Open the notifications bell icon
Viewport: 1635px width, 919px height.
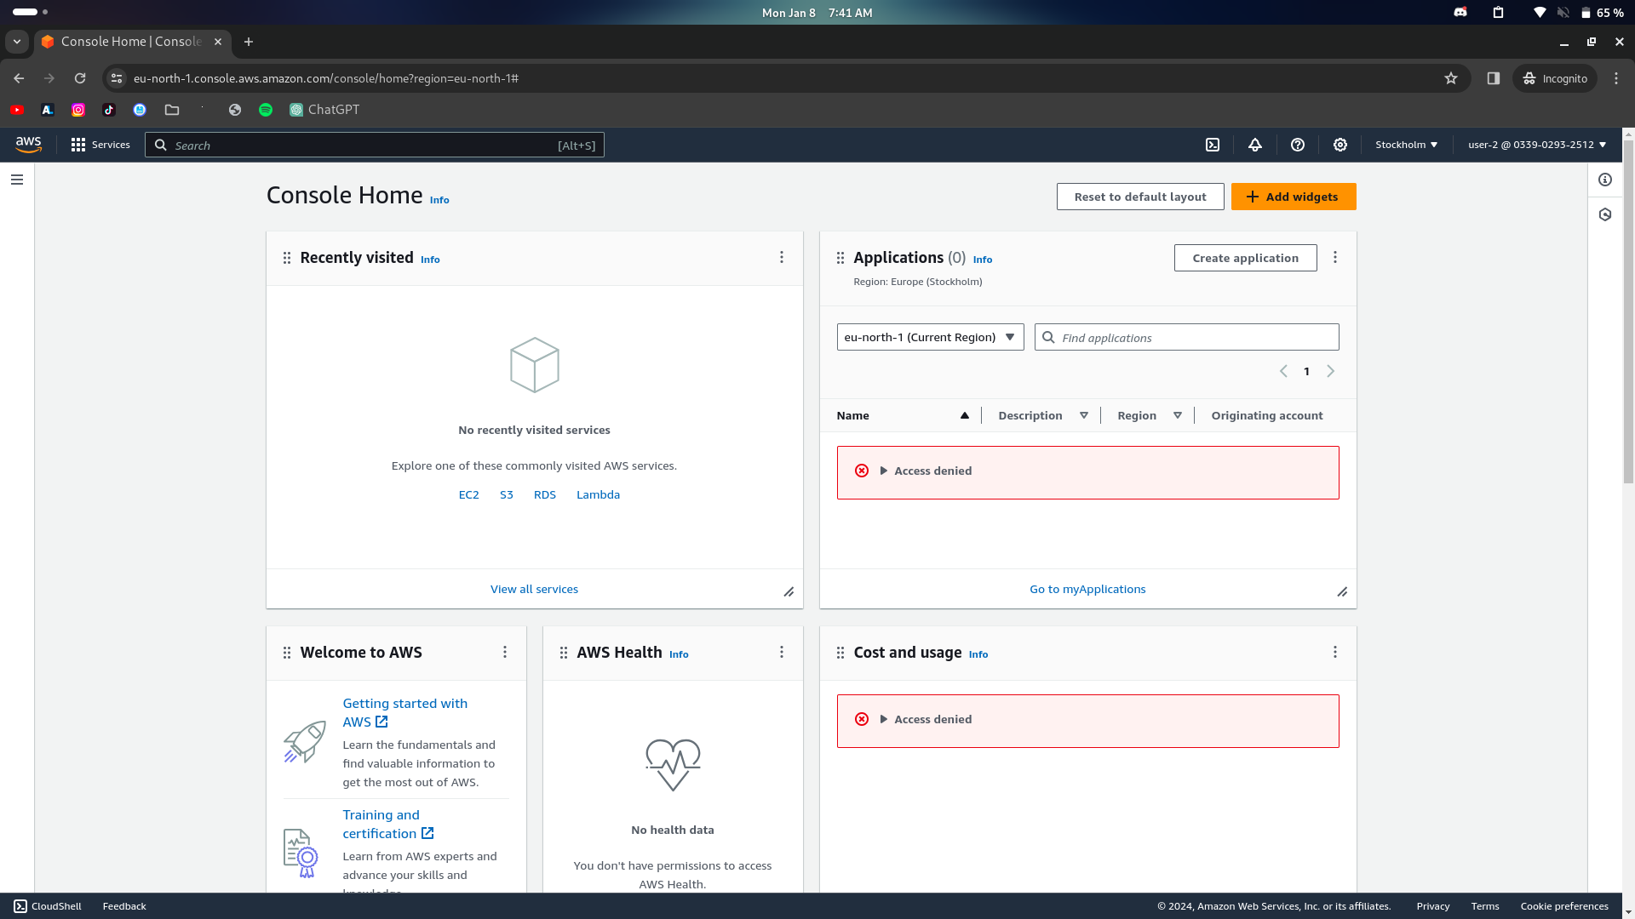(x=1255, y=145)
